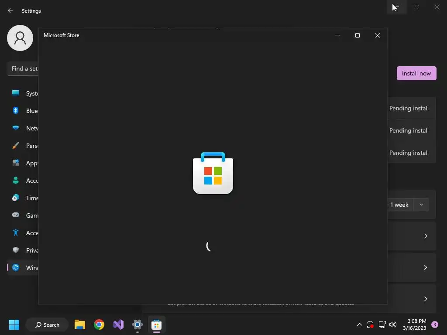
Task: Click the Microsoft Store bag logo
Action: point(213,173)
